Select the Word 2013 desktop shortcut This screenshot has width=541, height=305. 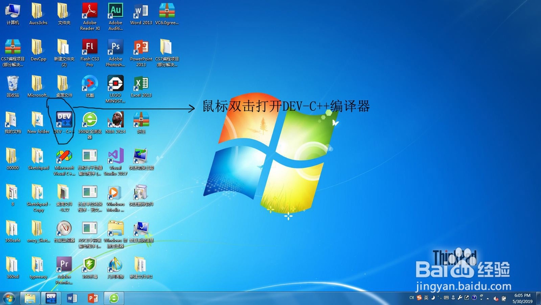click(141, 14)
